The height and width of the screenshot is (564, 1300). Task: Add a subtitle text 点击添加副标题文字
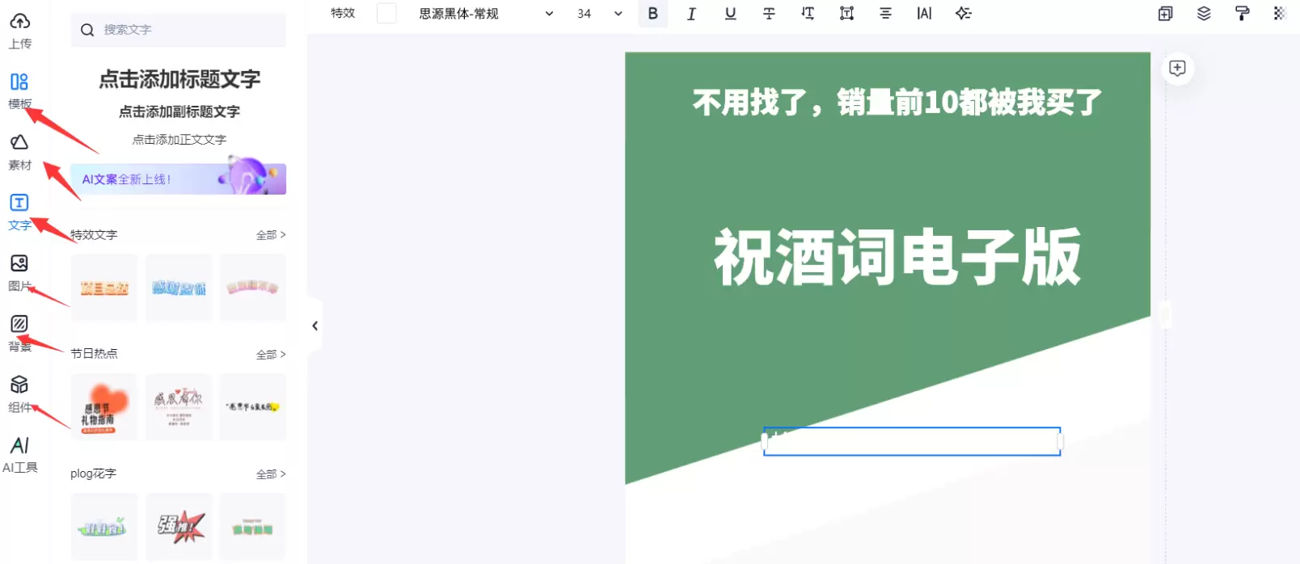[x=179, y=112]
